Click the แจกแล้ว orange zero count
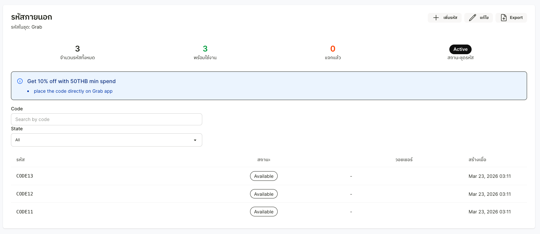This screenshot has width=540, height=234. click(x=333, y=49)
